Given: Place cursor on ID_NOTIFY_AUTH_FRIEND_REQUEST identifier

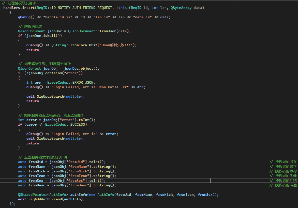Looking at the screenshot, I should tap(82, 8).
